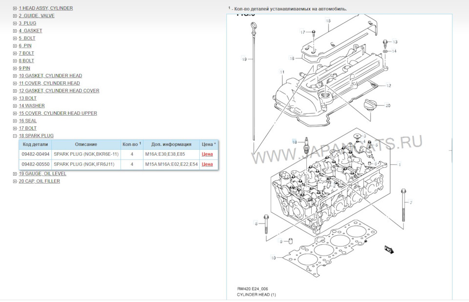Screen dimensions: 469x302
Task: Click the Код детали column header
Action: pyautogui.click(x=35, y=144)
